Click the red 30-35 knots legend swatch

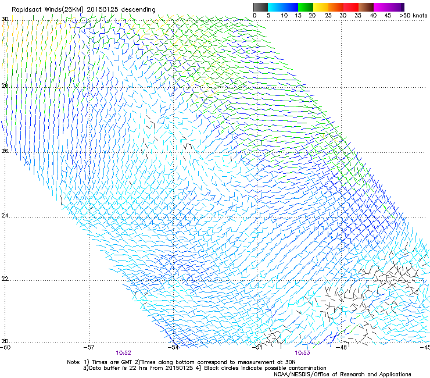pos(351,7)
